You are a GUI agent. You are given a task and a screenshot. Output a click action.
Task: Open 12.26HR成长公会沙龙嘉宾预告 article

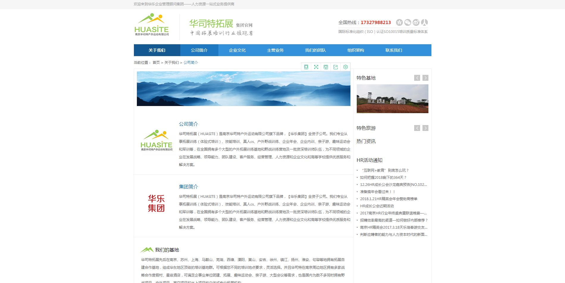(394, 185)
